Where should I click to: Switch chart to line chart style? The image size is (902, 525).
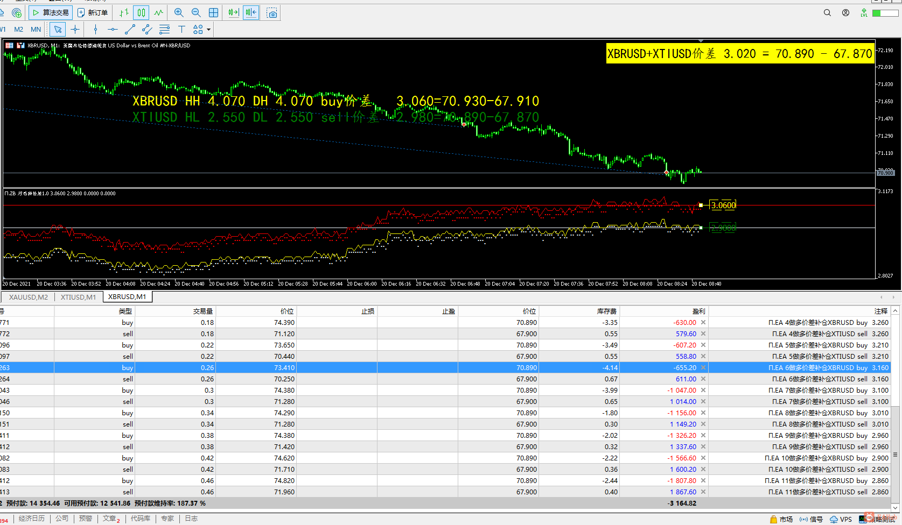158,12
